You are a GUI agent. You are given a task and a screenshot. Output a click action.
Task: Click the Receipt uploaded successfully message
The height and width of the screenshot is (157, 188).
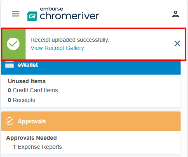click(x=70, y=40)
